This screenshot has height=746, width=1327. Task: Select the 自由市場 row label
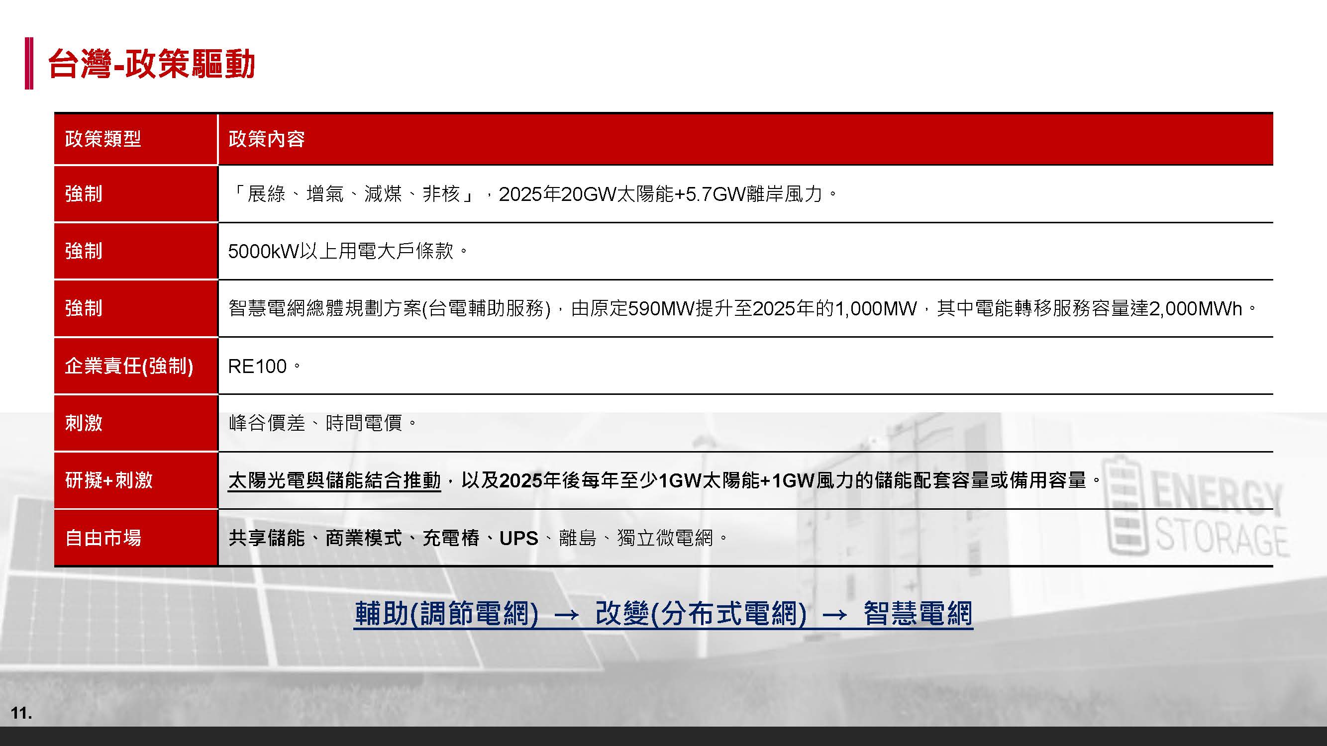click(x=103, y=538)
